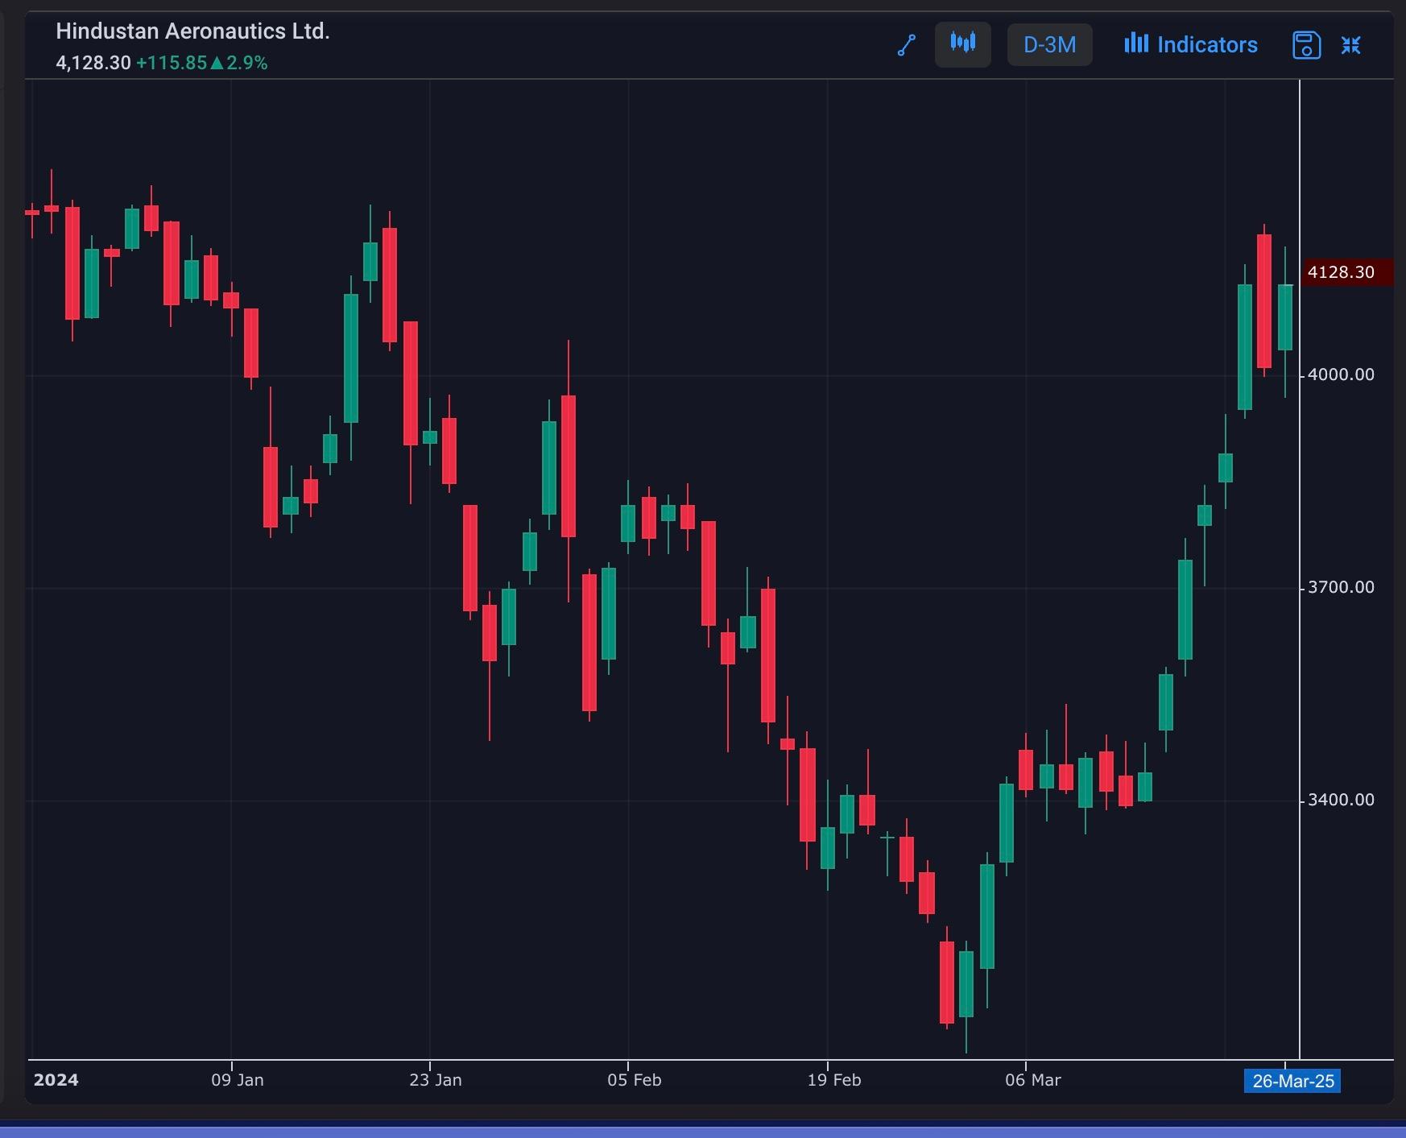
Task: Click the 3400.00 price axis label
Action: click(1341, 800)
